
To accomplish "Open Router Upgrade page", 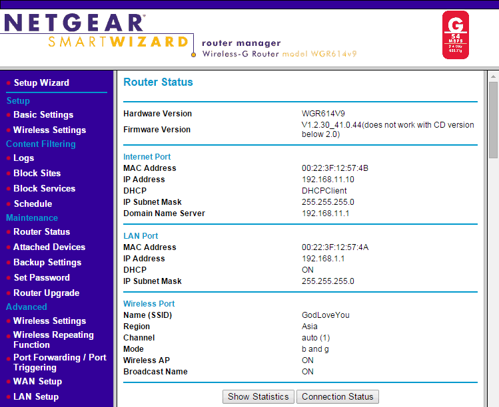I will 46,293.
